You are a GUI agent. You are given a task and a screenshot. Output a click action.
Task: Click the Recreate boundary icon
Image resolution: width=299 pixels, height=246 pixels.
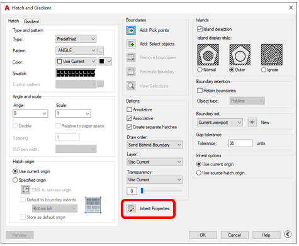pyautogui.click(x=131, y=72)
